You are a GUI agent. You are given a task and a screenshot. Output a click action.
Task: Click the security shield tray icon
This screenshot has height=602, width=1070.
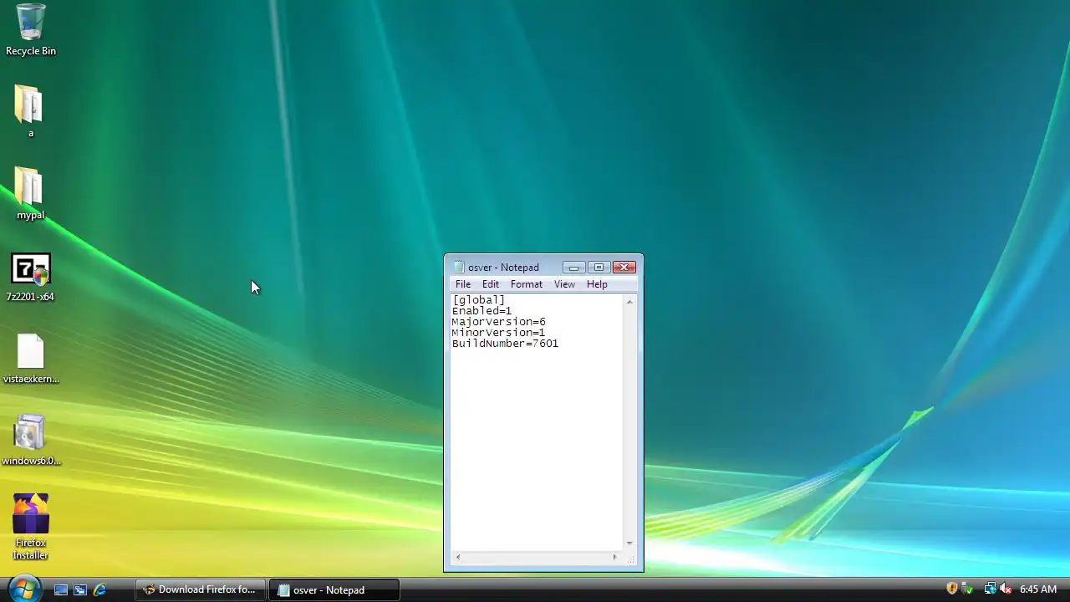tap(951, 589)
